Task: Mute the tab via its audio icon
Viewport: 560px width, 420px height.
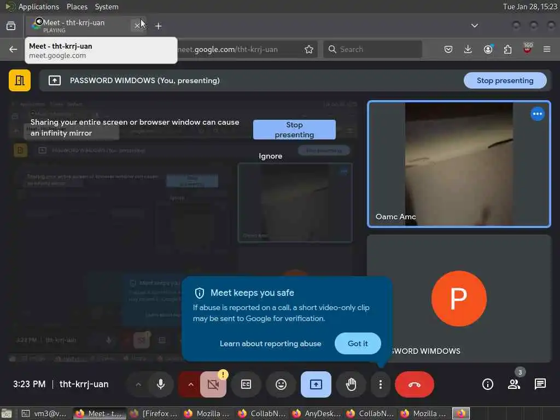Action: 39,21
